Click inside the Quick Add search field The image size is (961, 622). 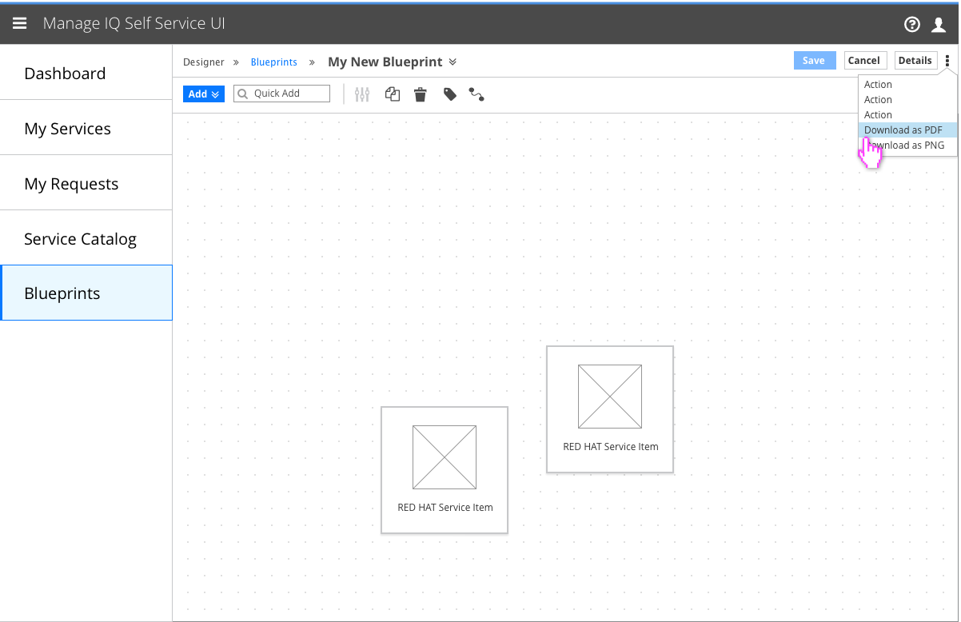[288, 94]
